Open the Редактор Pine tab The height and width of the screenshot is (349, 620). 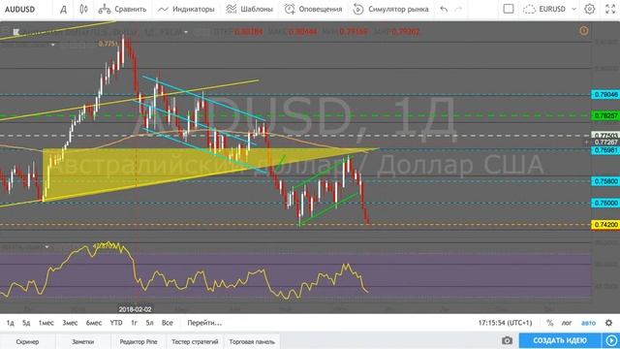[x=139, y=341]
